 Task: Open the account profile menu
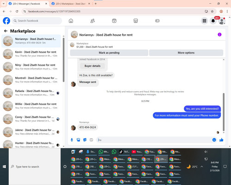pos(222,21)
